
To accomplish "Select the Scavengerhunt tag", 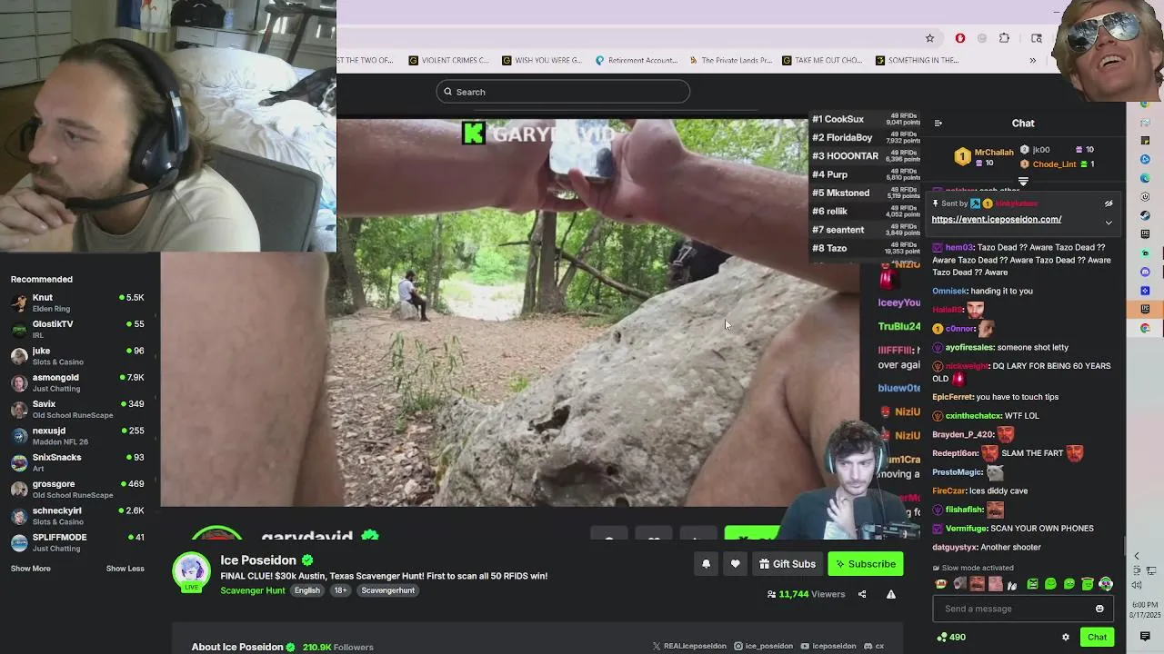I will coord(388,590).
